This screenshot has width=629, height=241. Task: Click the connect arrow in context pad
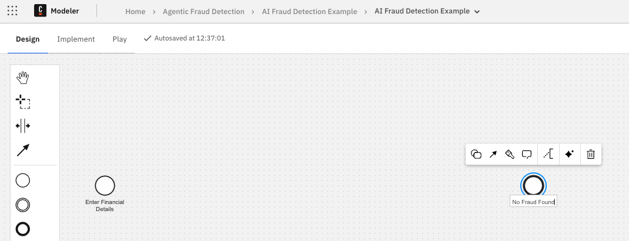[493, 154]
